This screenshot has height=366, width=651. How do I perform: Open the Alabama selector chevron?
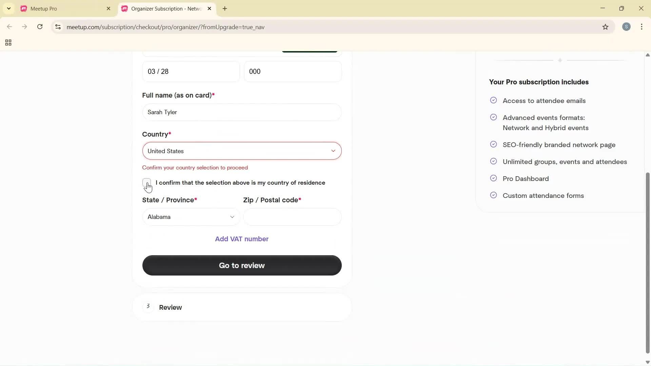tap(232, 217)
